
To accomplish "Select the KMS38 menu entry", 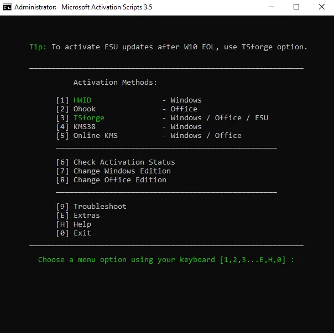I will 76,127.
